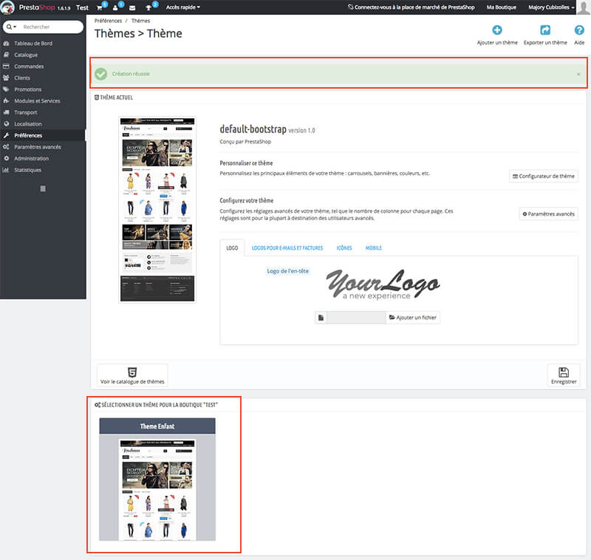Click the Enregistrer floppy disk save button

point(563,375)
